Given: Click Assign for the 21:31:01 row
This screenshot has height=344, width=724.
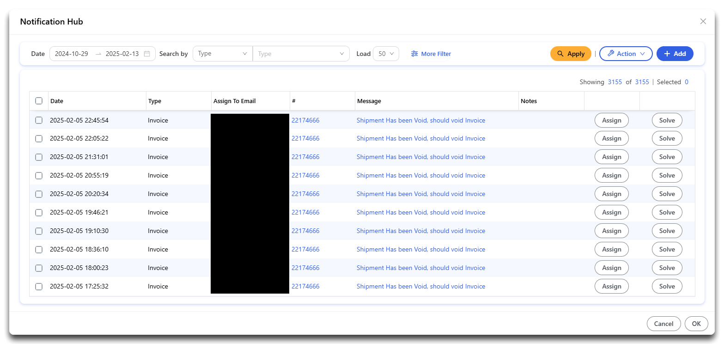Looking at the screenshot, I should coord(612,157).
